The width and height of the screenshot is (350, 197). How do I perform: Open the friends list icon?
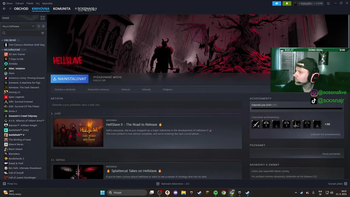click(346, 184)
